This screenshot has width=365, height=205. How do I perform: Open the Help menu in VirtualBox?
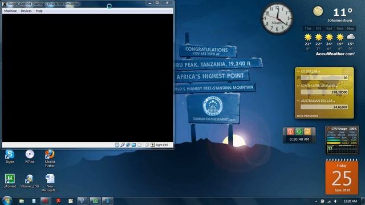tap(39, 11)
